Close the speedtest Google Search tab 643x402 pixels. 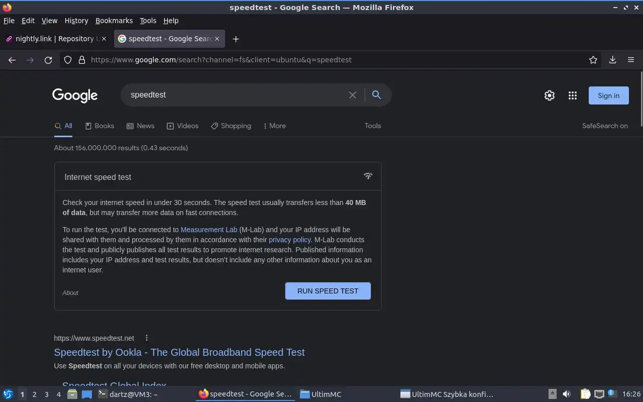(x=217, y=39)
